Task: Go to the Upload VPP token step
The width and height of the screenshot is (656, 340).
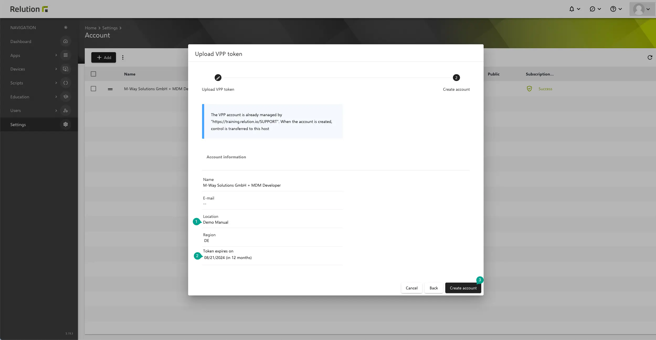Action: click(x=218, y=78)
